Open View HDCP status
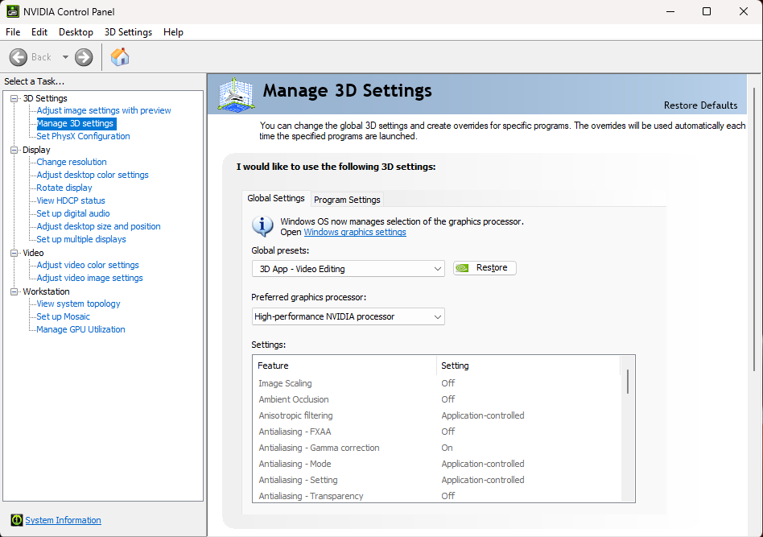The image size is (763, 537). click(x=71, y=200)
